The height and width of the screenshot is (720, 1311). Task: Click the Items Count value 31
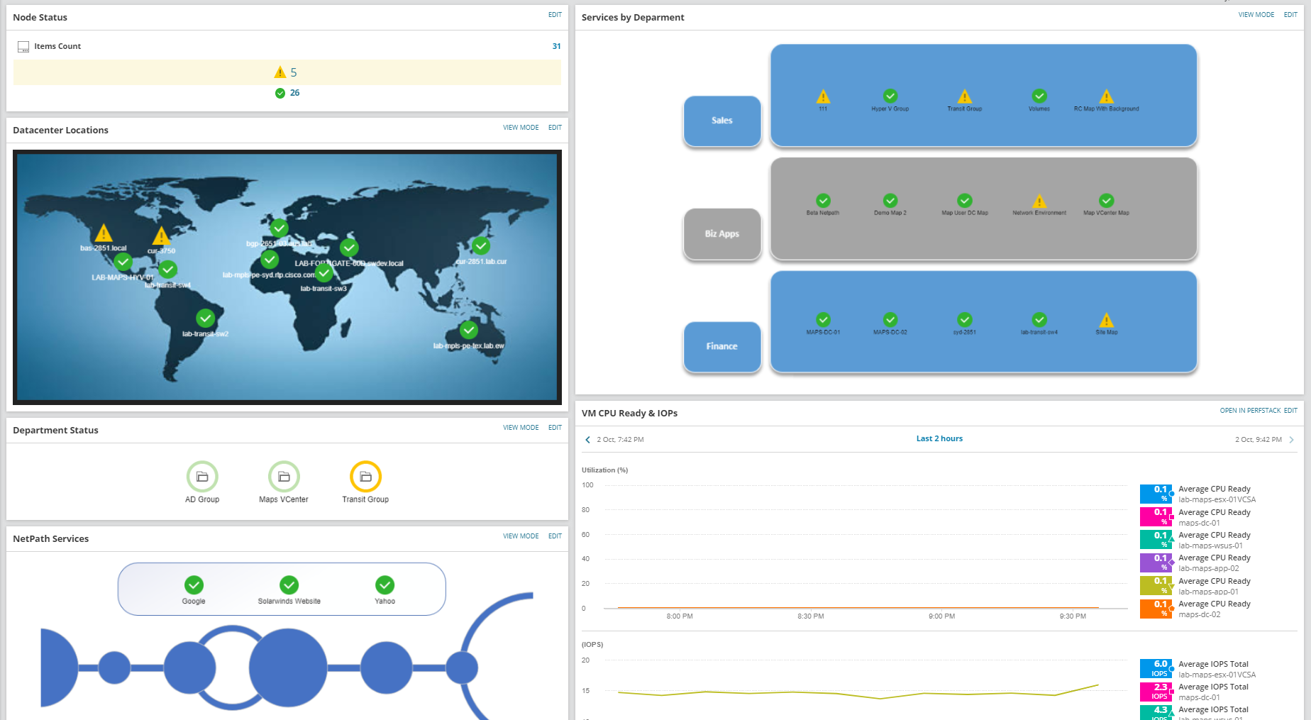coord(556,47)
